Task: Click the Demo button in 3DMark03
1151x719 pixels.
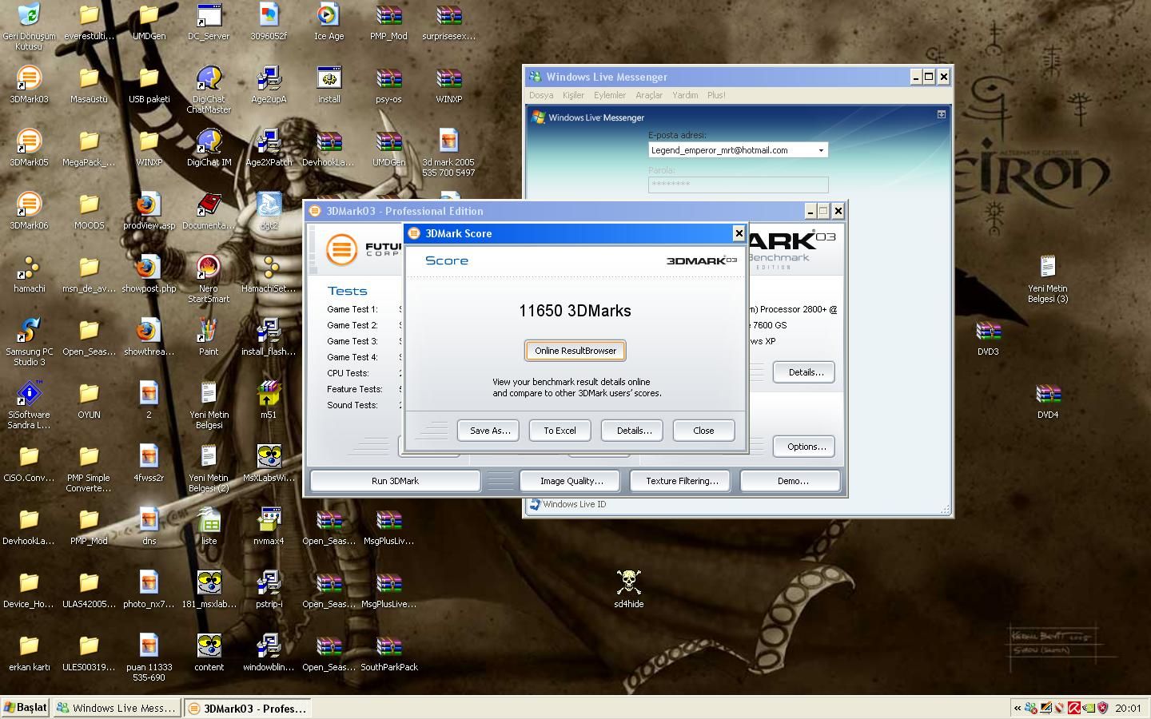Action: pyautogui.click(x=791, y=481)
